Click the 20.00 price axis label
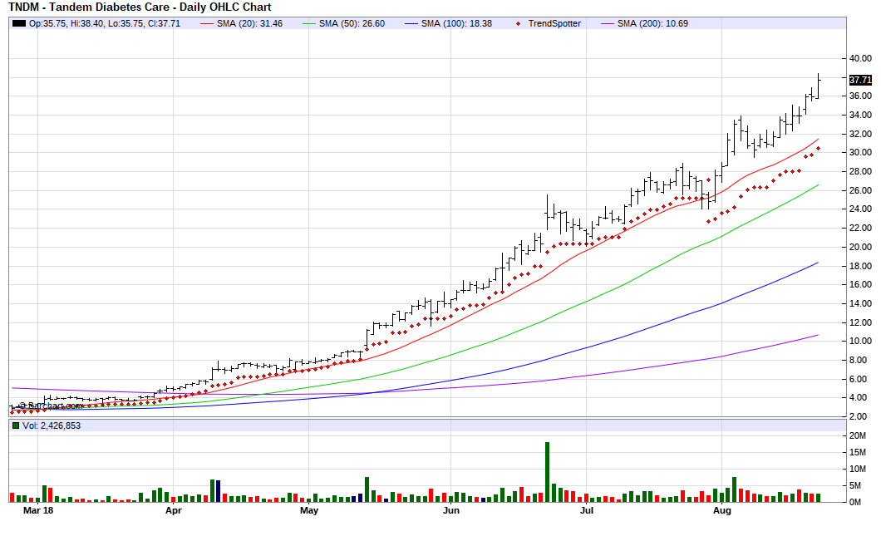This screenshot has height=536, width=881. (860, 247)
